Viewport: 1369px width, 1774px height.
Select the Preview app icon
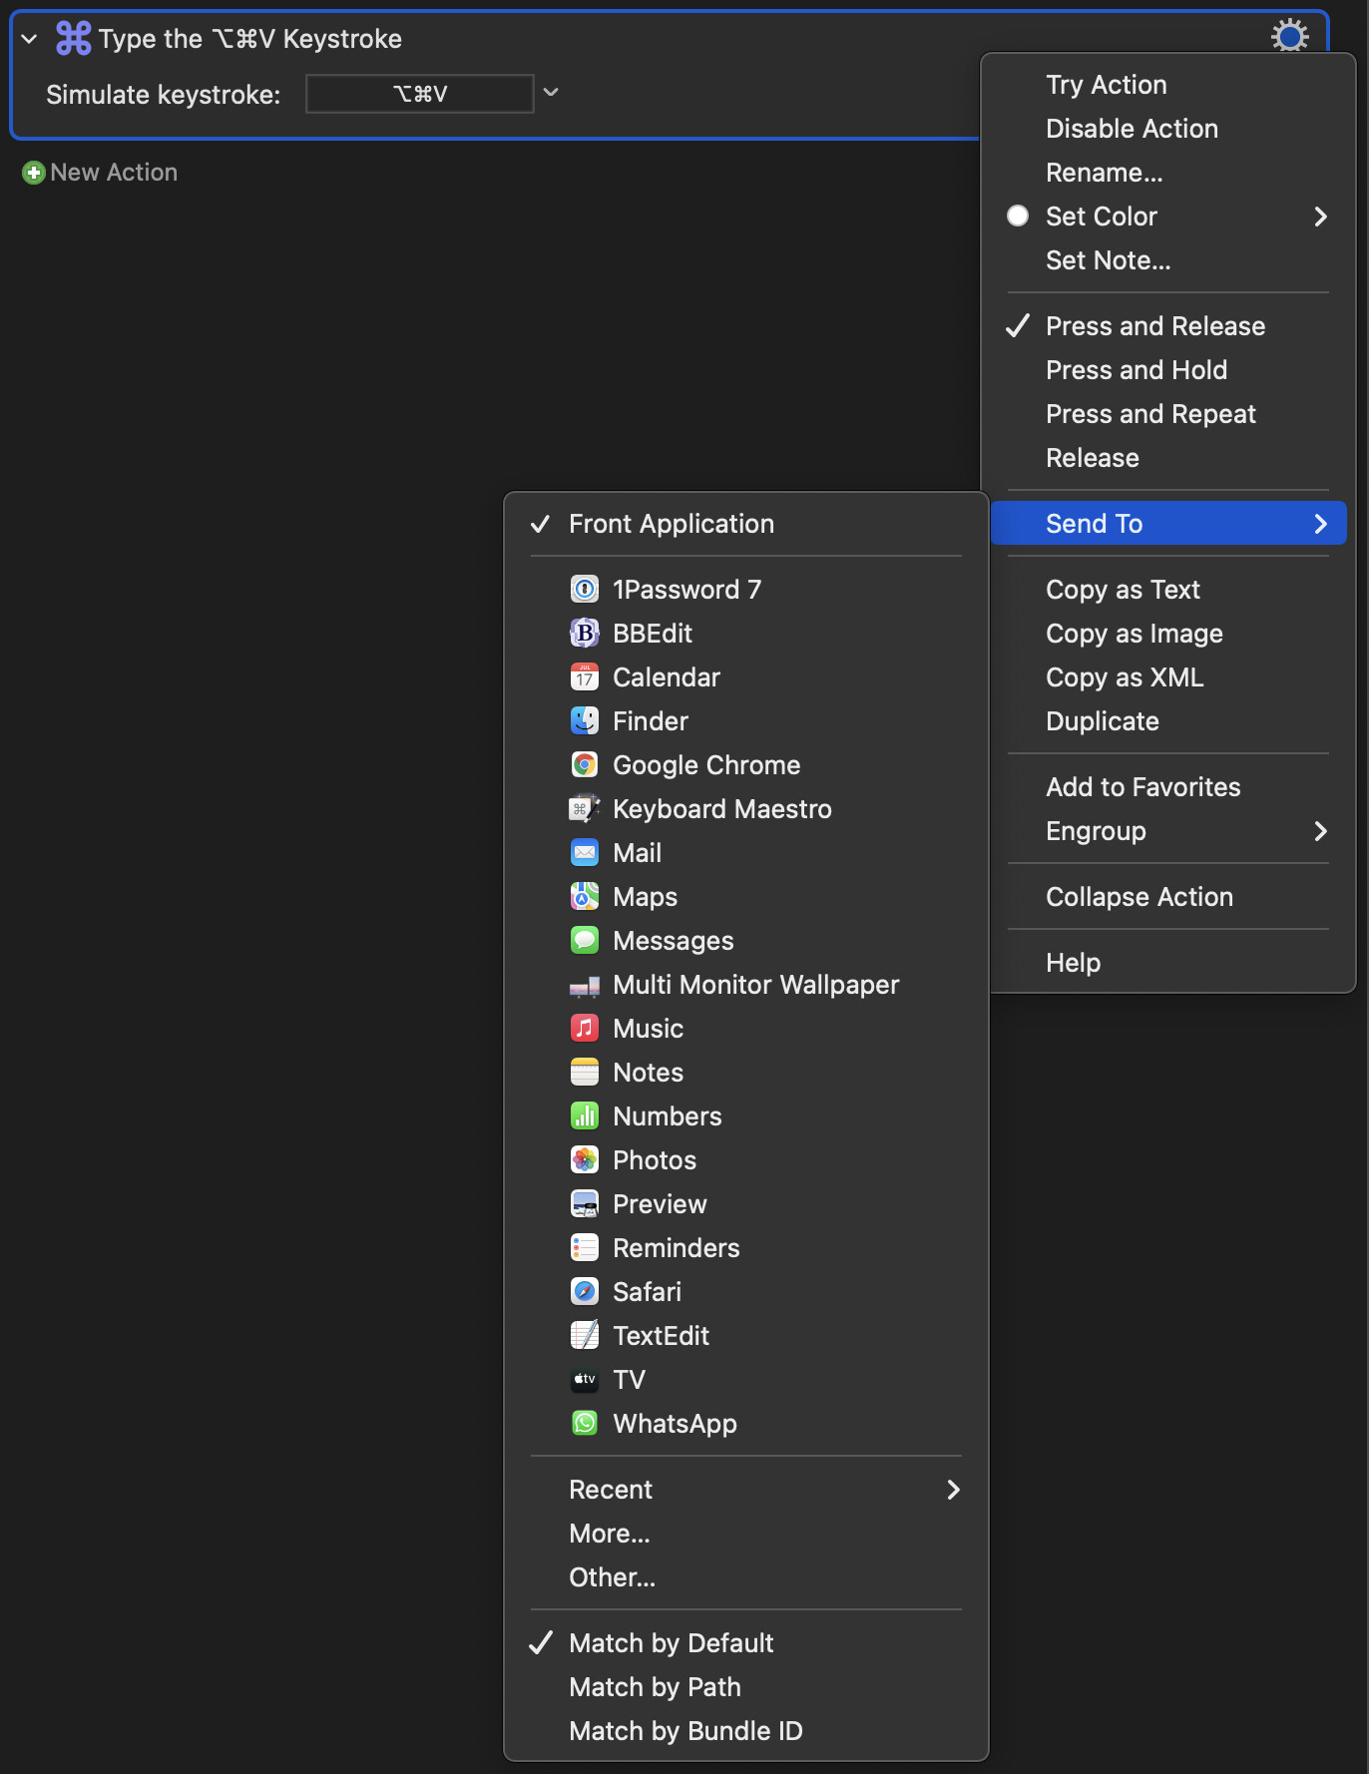[585, 1203]
